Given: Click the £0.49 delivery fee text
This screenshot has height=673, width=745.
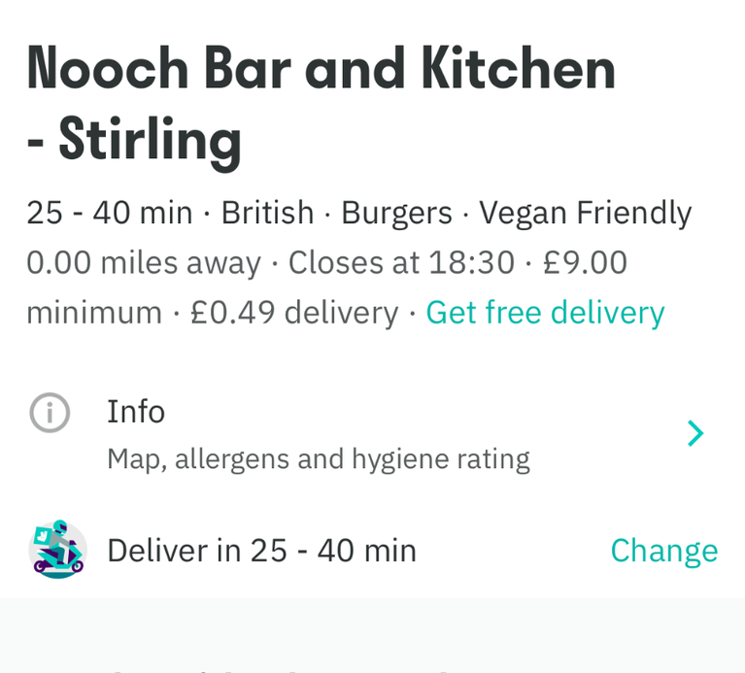Looking at the screenshot, I should tap(294, 313).
